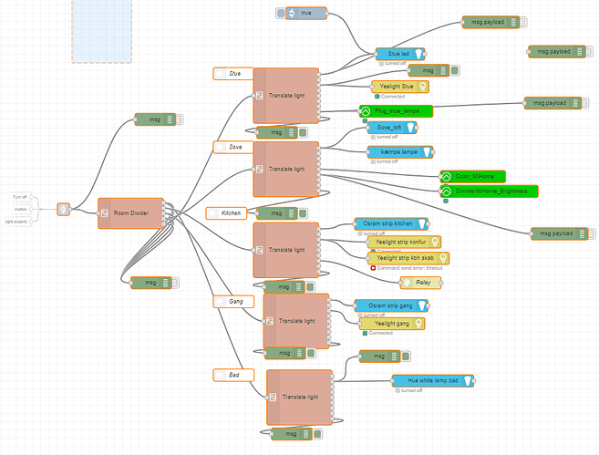599x455 pixels.
Task: Click function icon of Translate light feeding Osram strip gang
Action: 270,321
